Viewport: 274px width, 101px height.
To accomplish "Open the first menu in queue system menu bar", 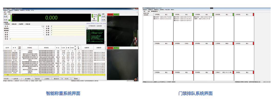I will point(145,10).
